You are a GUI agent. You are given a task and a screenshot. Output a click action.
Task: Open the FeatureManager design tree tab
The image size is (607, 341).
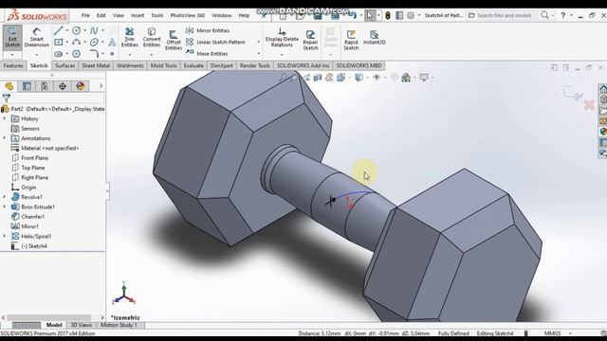pyautogui.click(x=9, y=86)
